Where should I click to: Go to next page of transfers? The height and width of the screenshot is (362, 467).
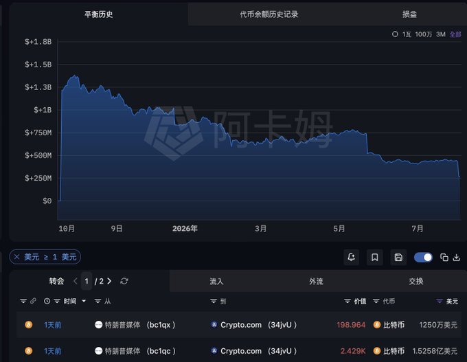point(109,281)
